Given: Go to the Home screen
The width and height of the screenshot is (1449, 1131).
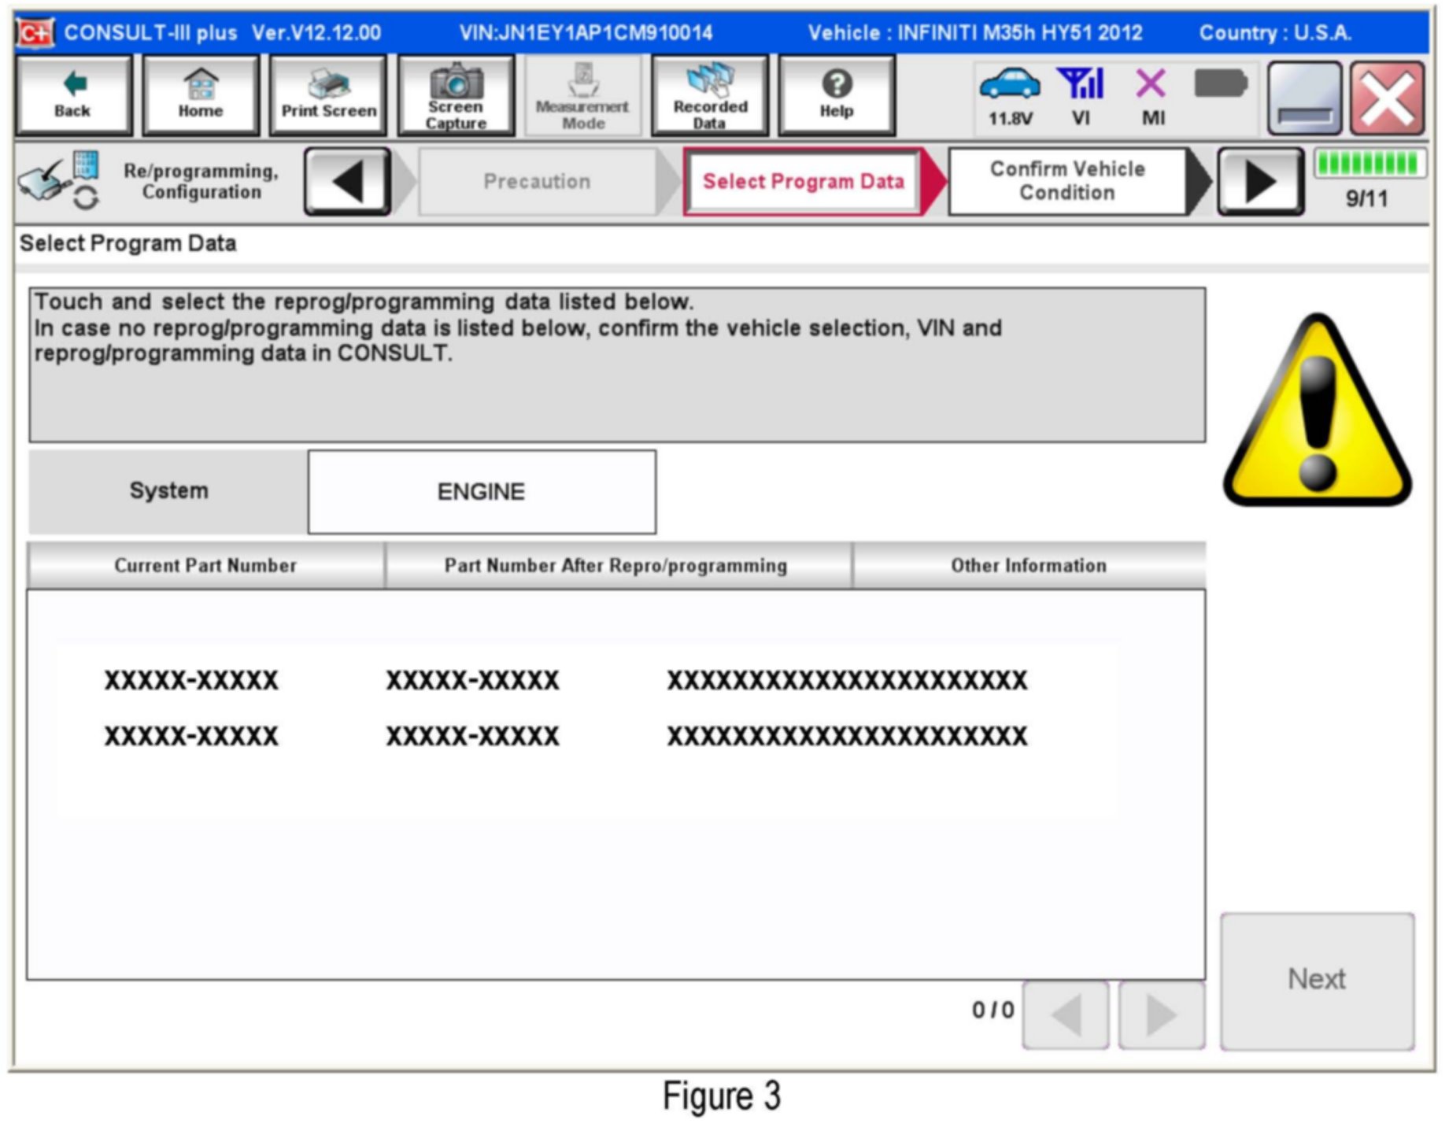Looking at the screenshot, I should pyautogui.click(x=201, y=96).
